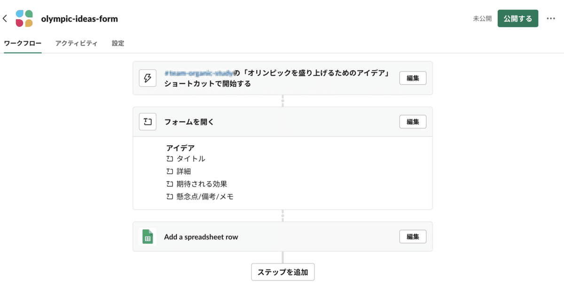Image resolution: width=564 pixels, height=286 pixels.
Task: Click the ステップを追加 button
Action: 282,272
